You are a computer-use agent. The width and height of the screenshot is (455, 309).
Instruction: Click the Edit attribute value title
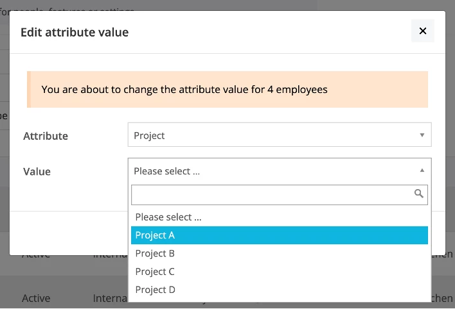coord(75,32)
